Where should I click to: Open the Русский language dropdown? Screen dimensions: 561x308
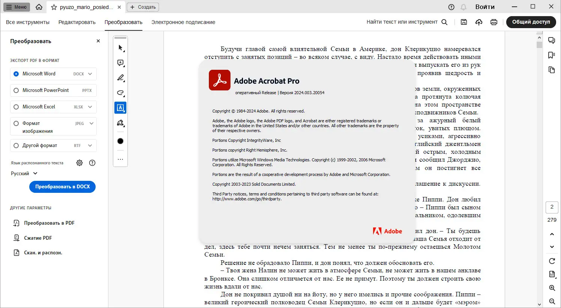24,174
